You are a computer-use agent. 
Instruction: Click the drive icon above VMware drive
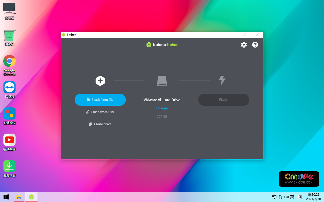point(162,81)
